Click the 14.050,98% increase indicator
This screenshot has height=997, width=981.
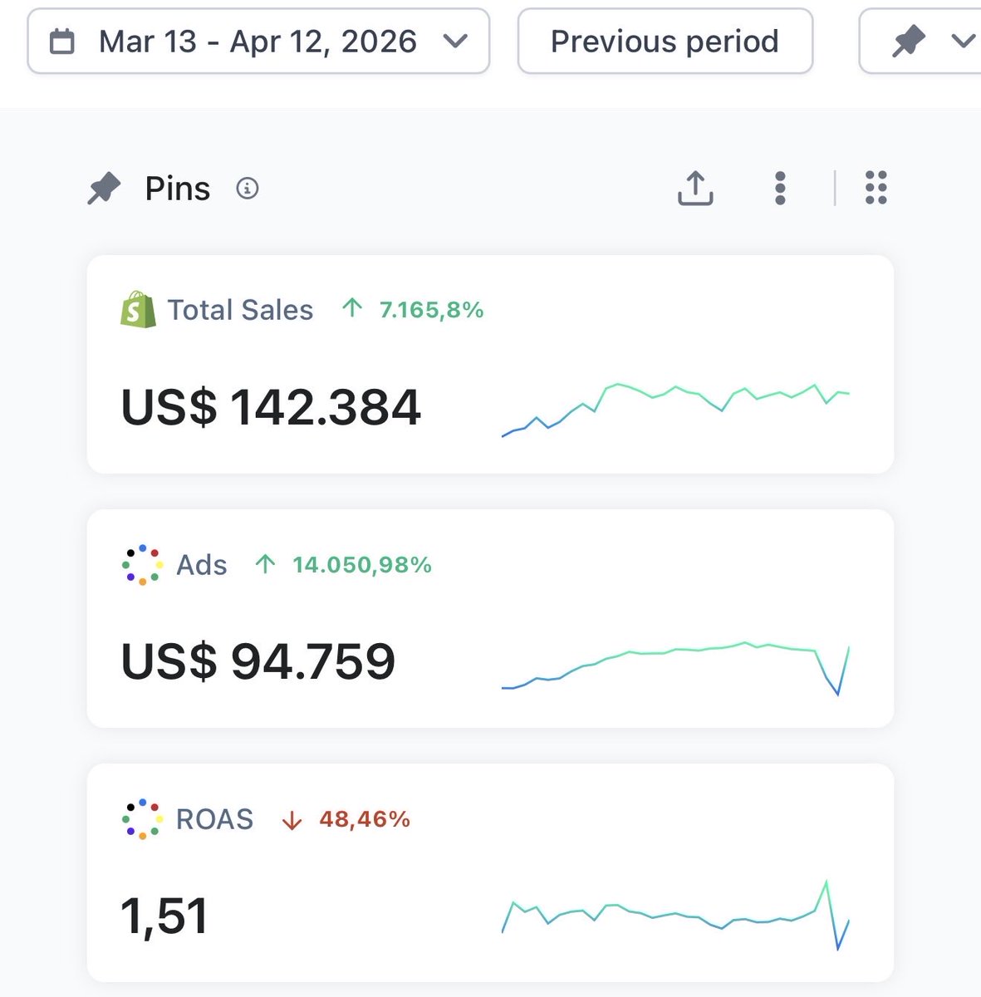coord(343,565)
